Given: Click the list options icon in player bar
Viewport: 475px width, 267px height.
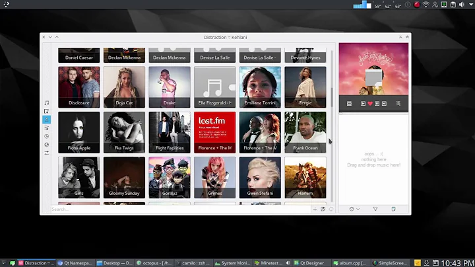Looking at the screenshot, I should pyautogui.click(x=398, y=104).
